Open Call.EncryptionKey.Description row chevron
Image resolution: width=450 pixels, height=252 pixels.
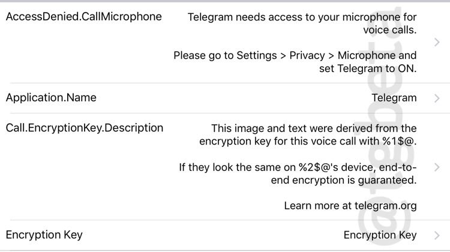tap(437, 167)
